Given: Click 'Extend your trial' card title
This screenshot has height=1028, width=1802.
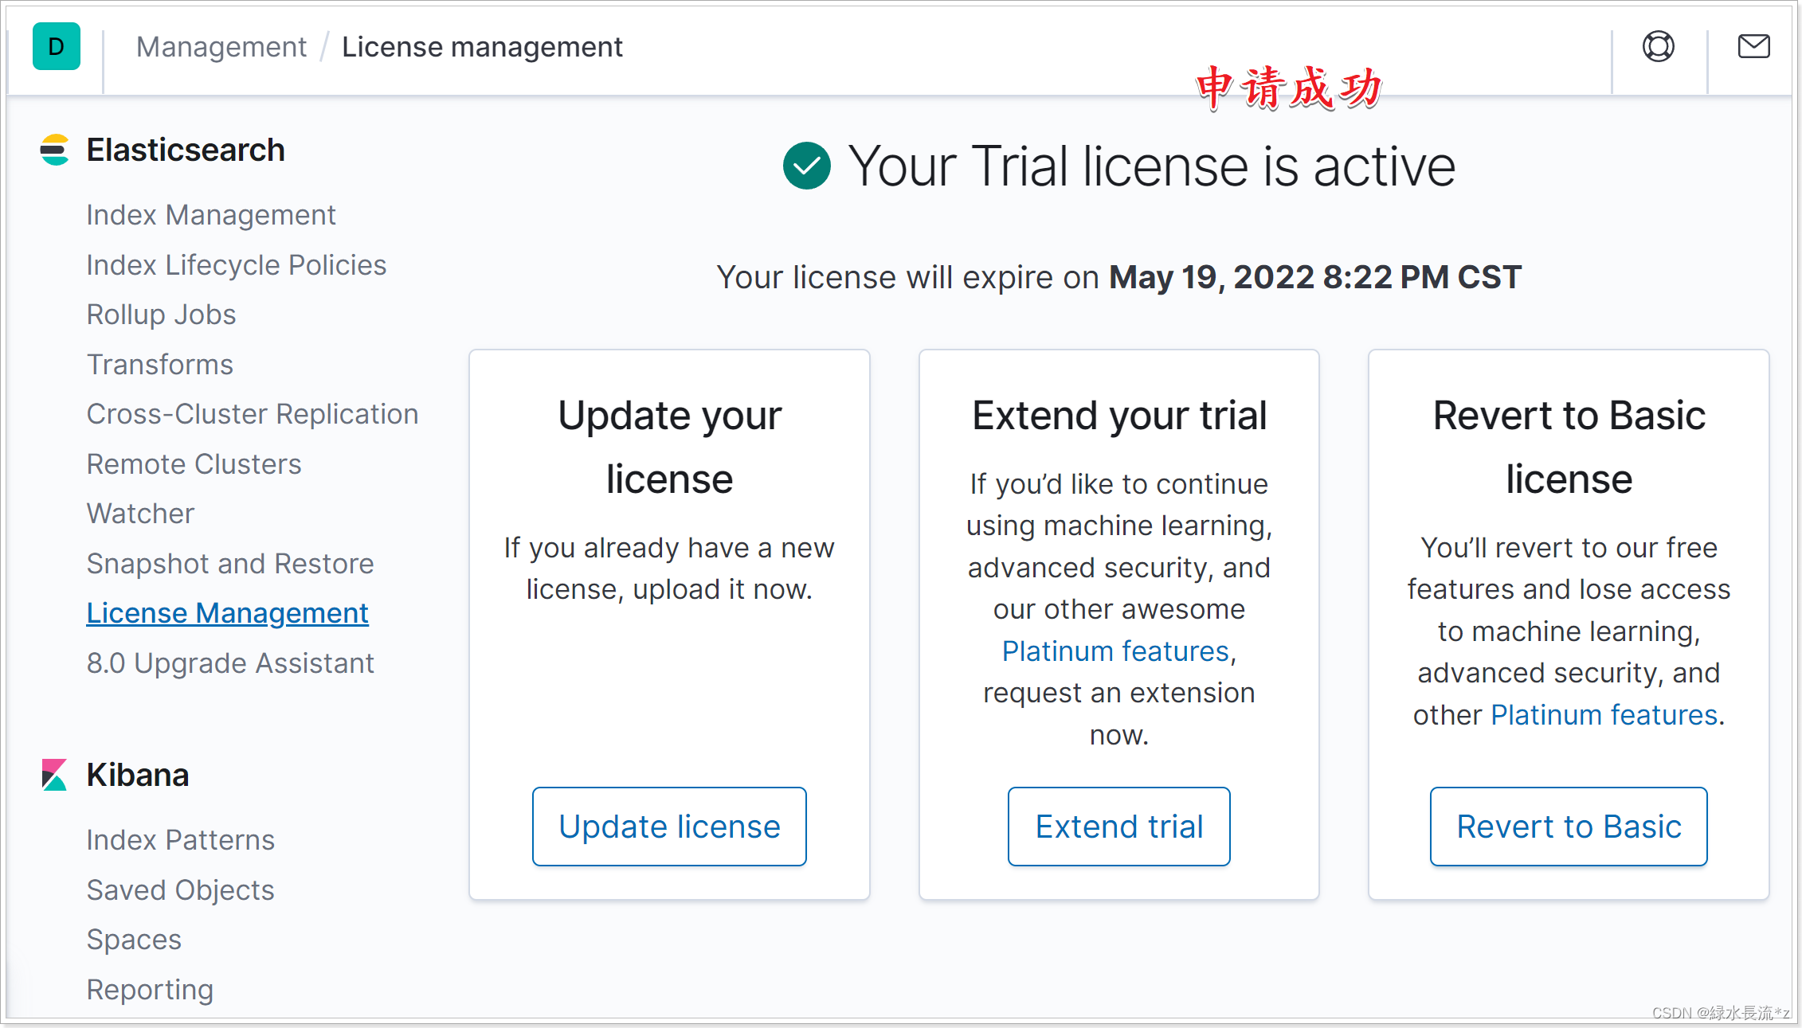Looking at the screenshot, I should 1118,416.
